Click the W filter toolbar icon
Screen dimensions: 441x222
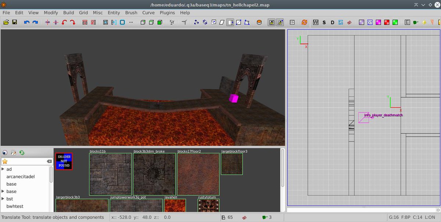pyautogui.click(x=316, y=22)
